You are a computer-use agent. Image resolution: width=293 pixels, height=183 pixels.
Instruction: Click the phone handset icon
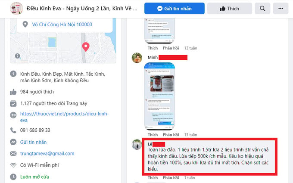(13, 130)
